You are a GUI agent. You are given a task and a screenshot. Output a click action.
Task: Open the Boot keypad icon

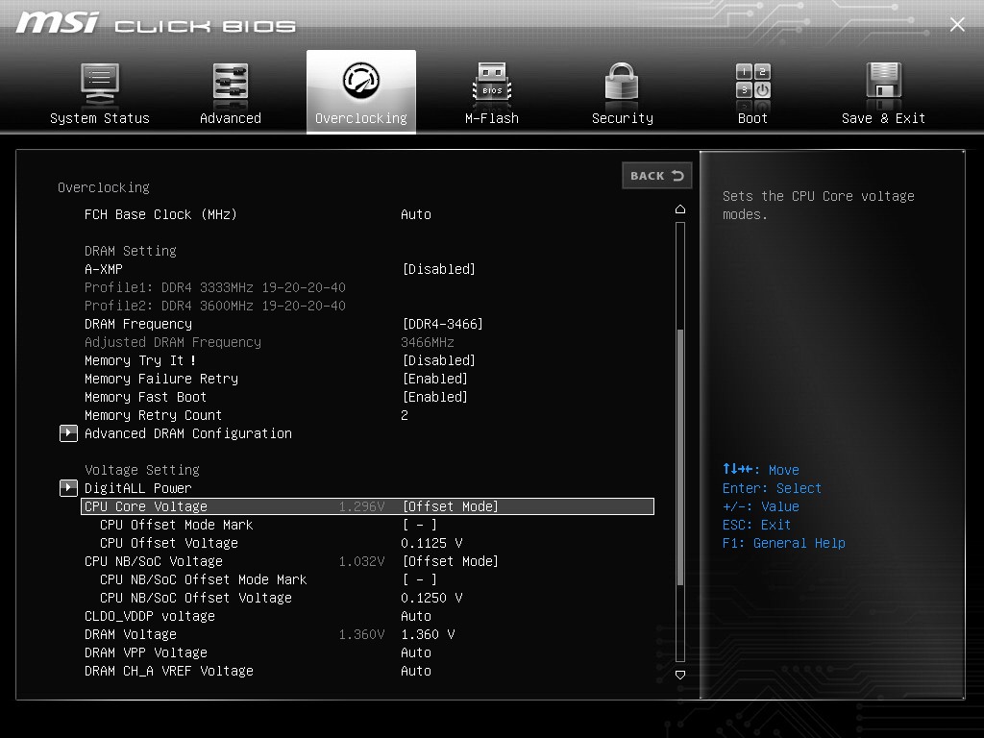[x=753, y=82]
